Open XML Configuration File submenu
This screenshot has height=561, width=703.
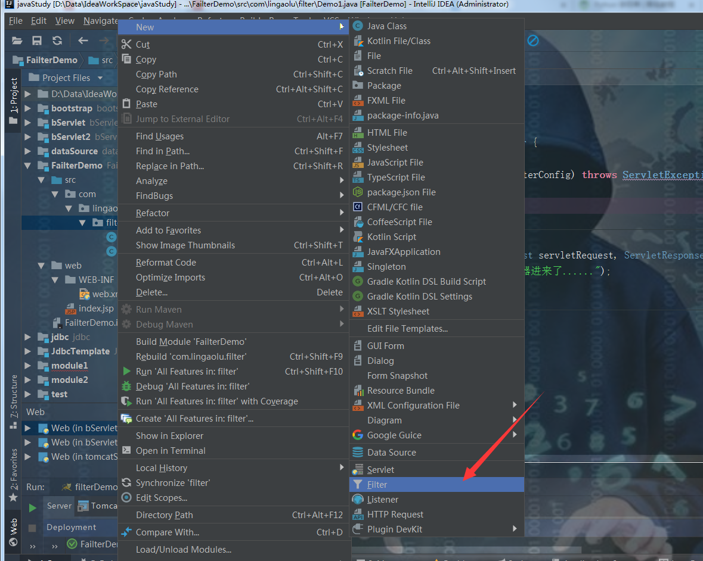436,405
